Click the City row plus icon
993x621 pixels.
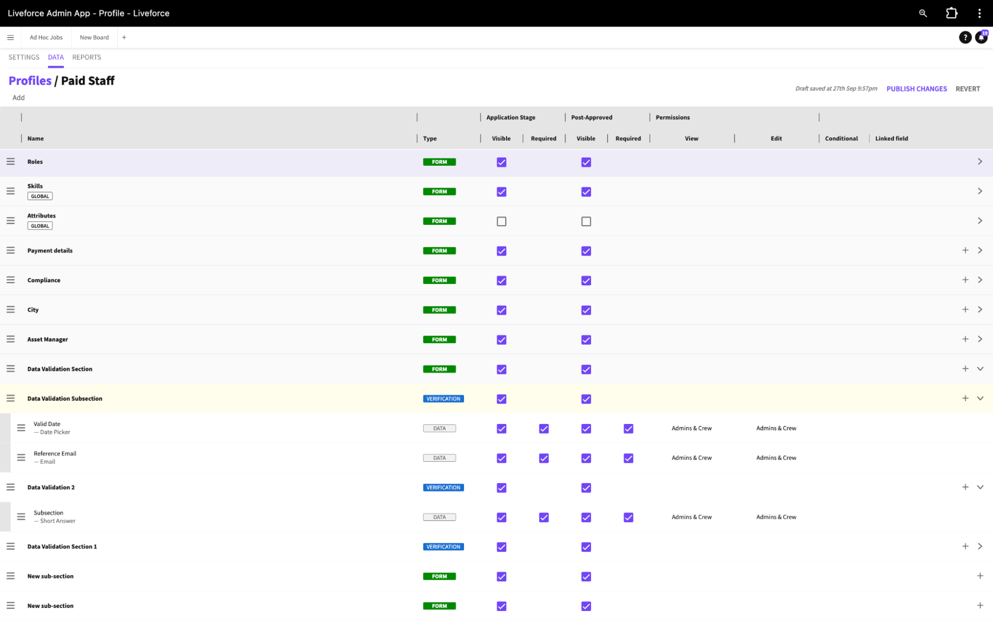[x=965, y=310]
